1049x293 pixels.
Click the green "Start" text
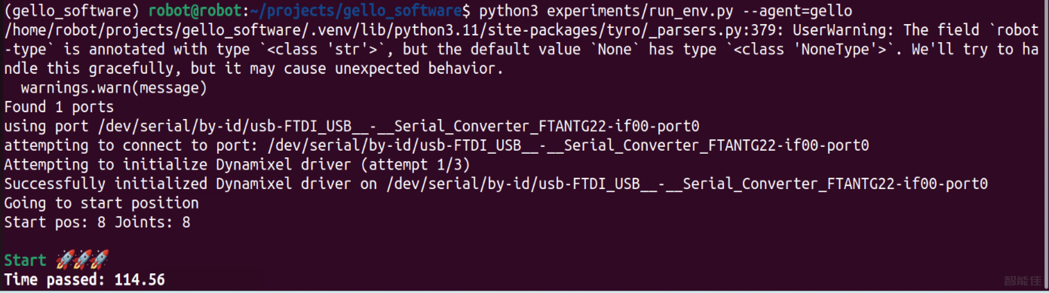click(x=25, y=261)
